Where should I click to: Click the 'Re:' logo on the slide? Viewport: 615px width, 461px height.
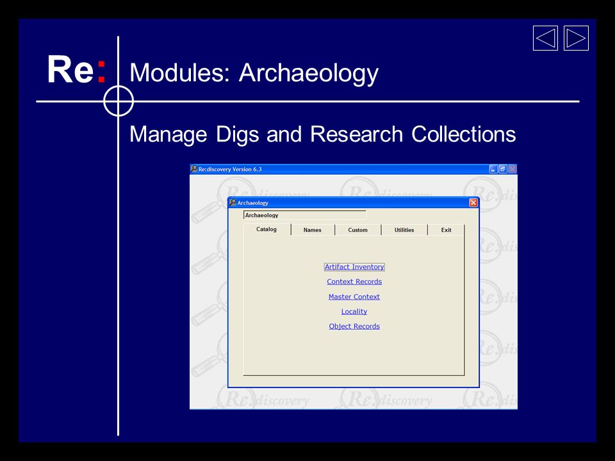(76, 69)
